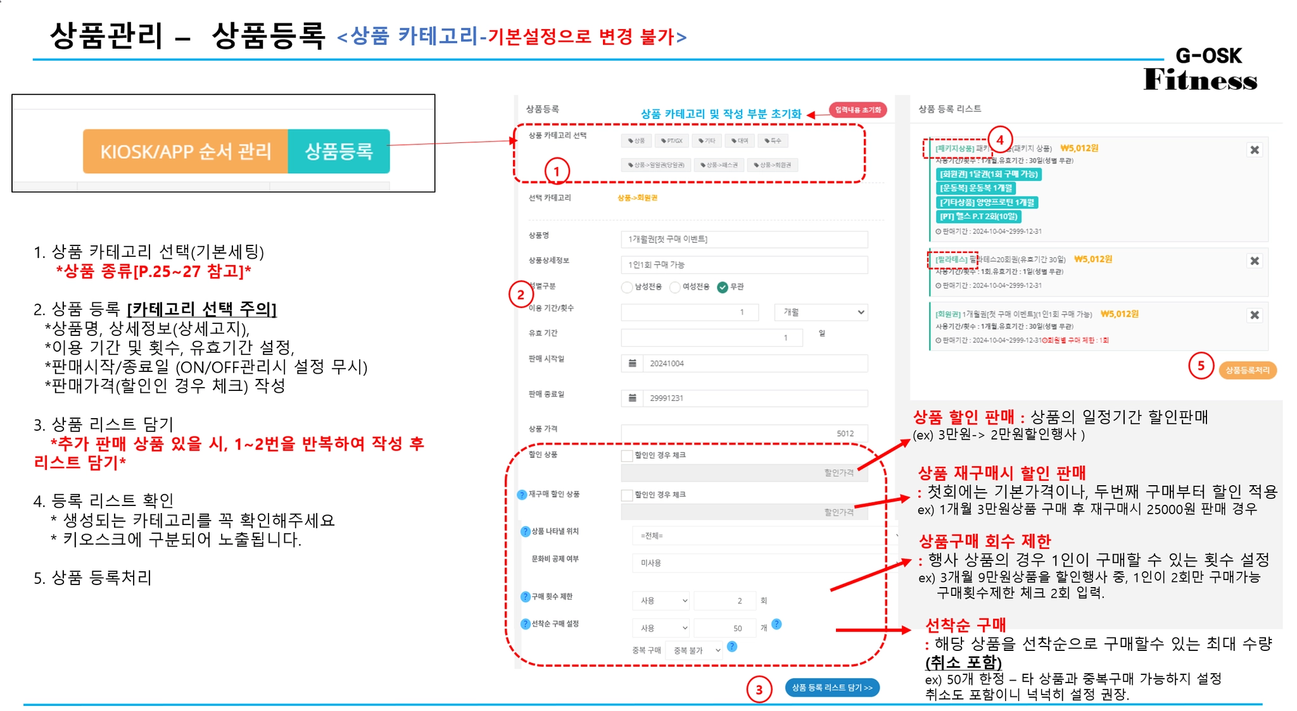
Task: Switch to the 상품등록 tab
Action: (x=339, y=151)
